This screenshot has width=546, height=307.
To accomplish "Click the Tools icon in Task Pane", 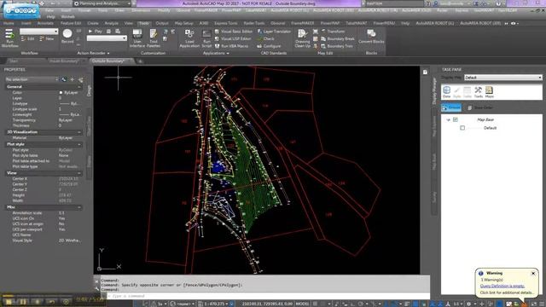I will 479,92.
